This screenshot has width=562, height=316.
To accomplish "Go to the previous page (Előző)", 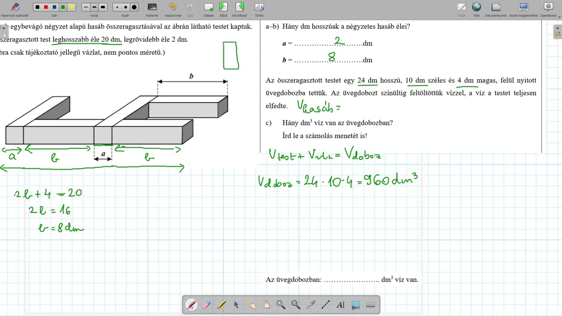I will (x=223, y=7).
